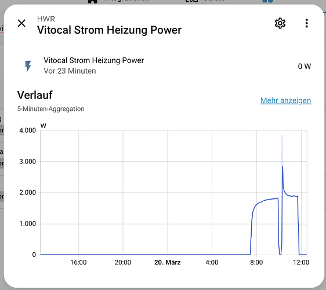Click the 8:00 time axis label
Screen dimensions: 326x290
(256, 262)
